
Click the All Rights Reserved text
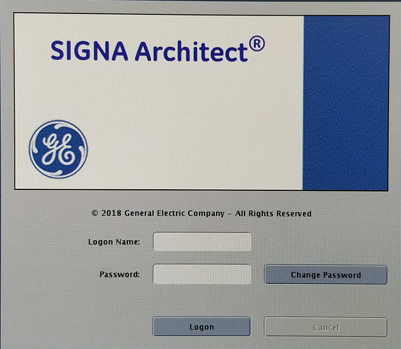coord(273,214)
